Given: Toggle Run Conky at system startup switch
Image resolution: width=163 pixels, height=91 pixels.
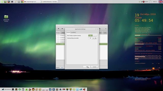Looking at the screenshot, I should 92,35.
